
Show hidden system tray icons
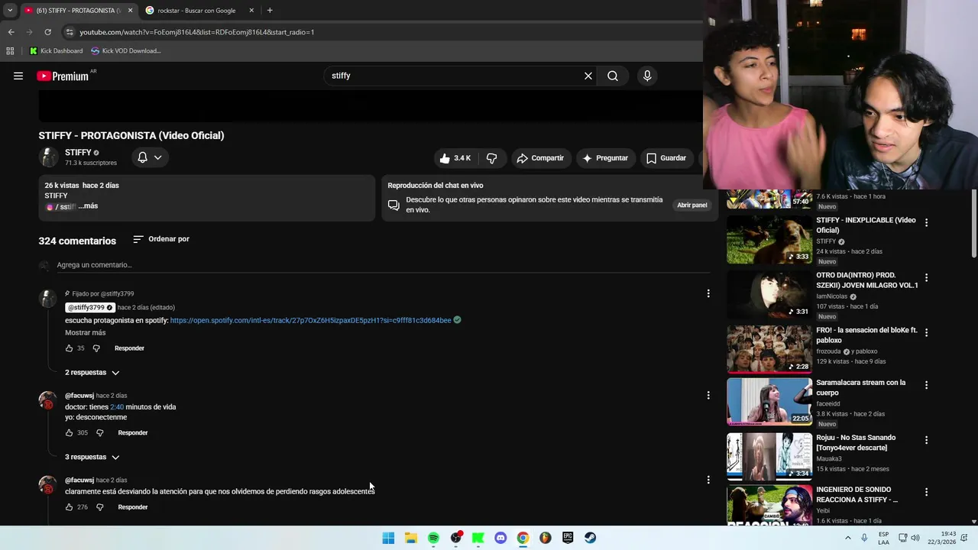click(847, 538)
